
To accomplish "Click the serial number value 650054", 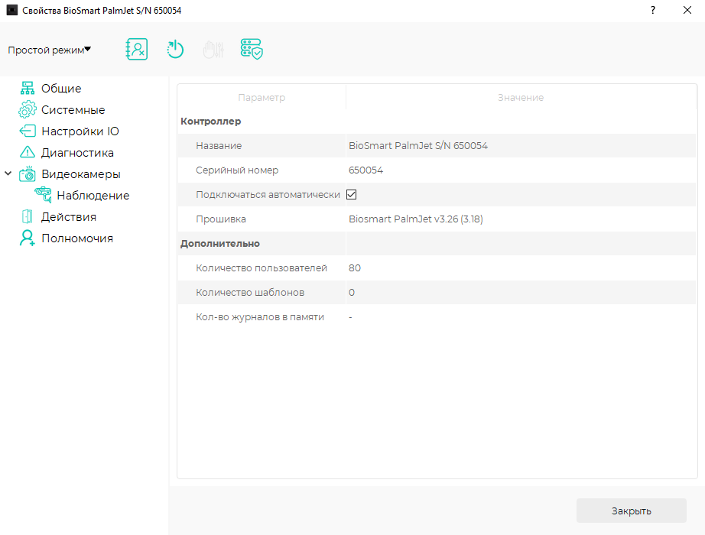I will pyautogui.click(x=366, y=170).
